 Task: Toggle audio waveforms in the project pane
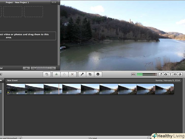[x=26, y=68]
